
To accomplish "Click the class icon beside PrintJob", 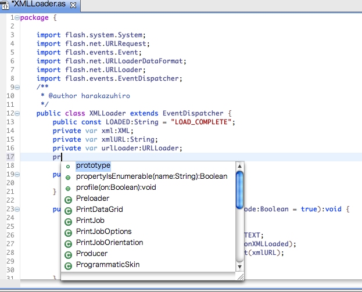I will [68, 222].
